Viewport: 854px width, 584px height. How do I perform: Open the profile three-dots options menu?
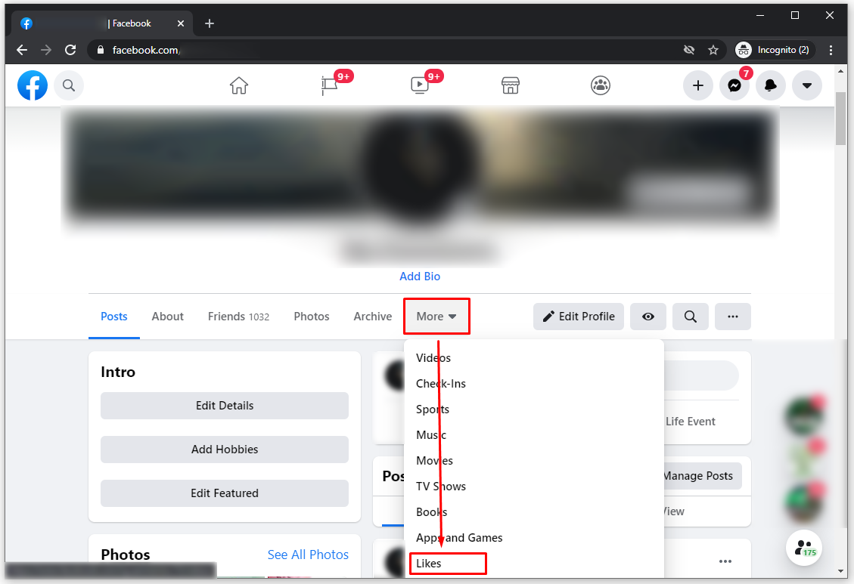[732, 317]
